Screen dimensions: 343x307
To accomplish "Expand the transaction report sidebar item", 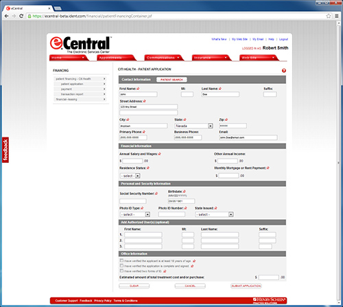I will pyautogui.click(x=80, y=94).
